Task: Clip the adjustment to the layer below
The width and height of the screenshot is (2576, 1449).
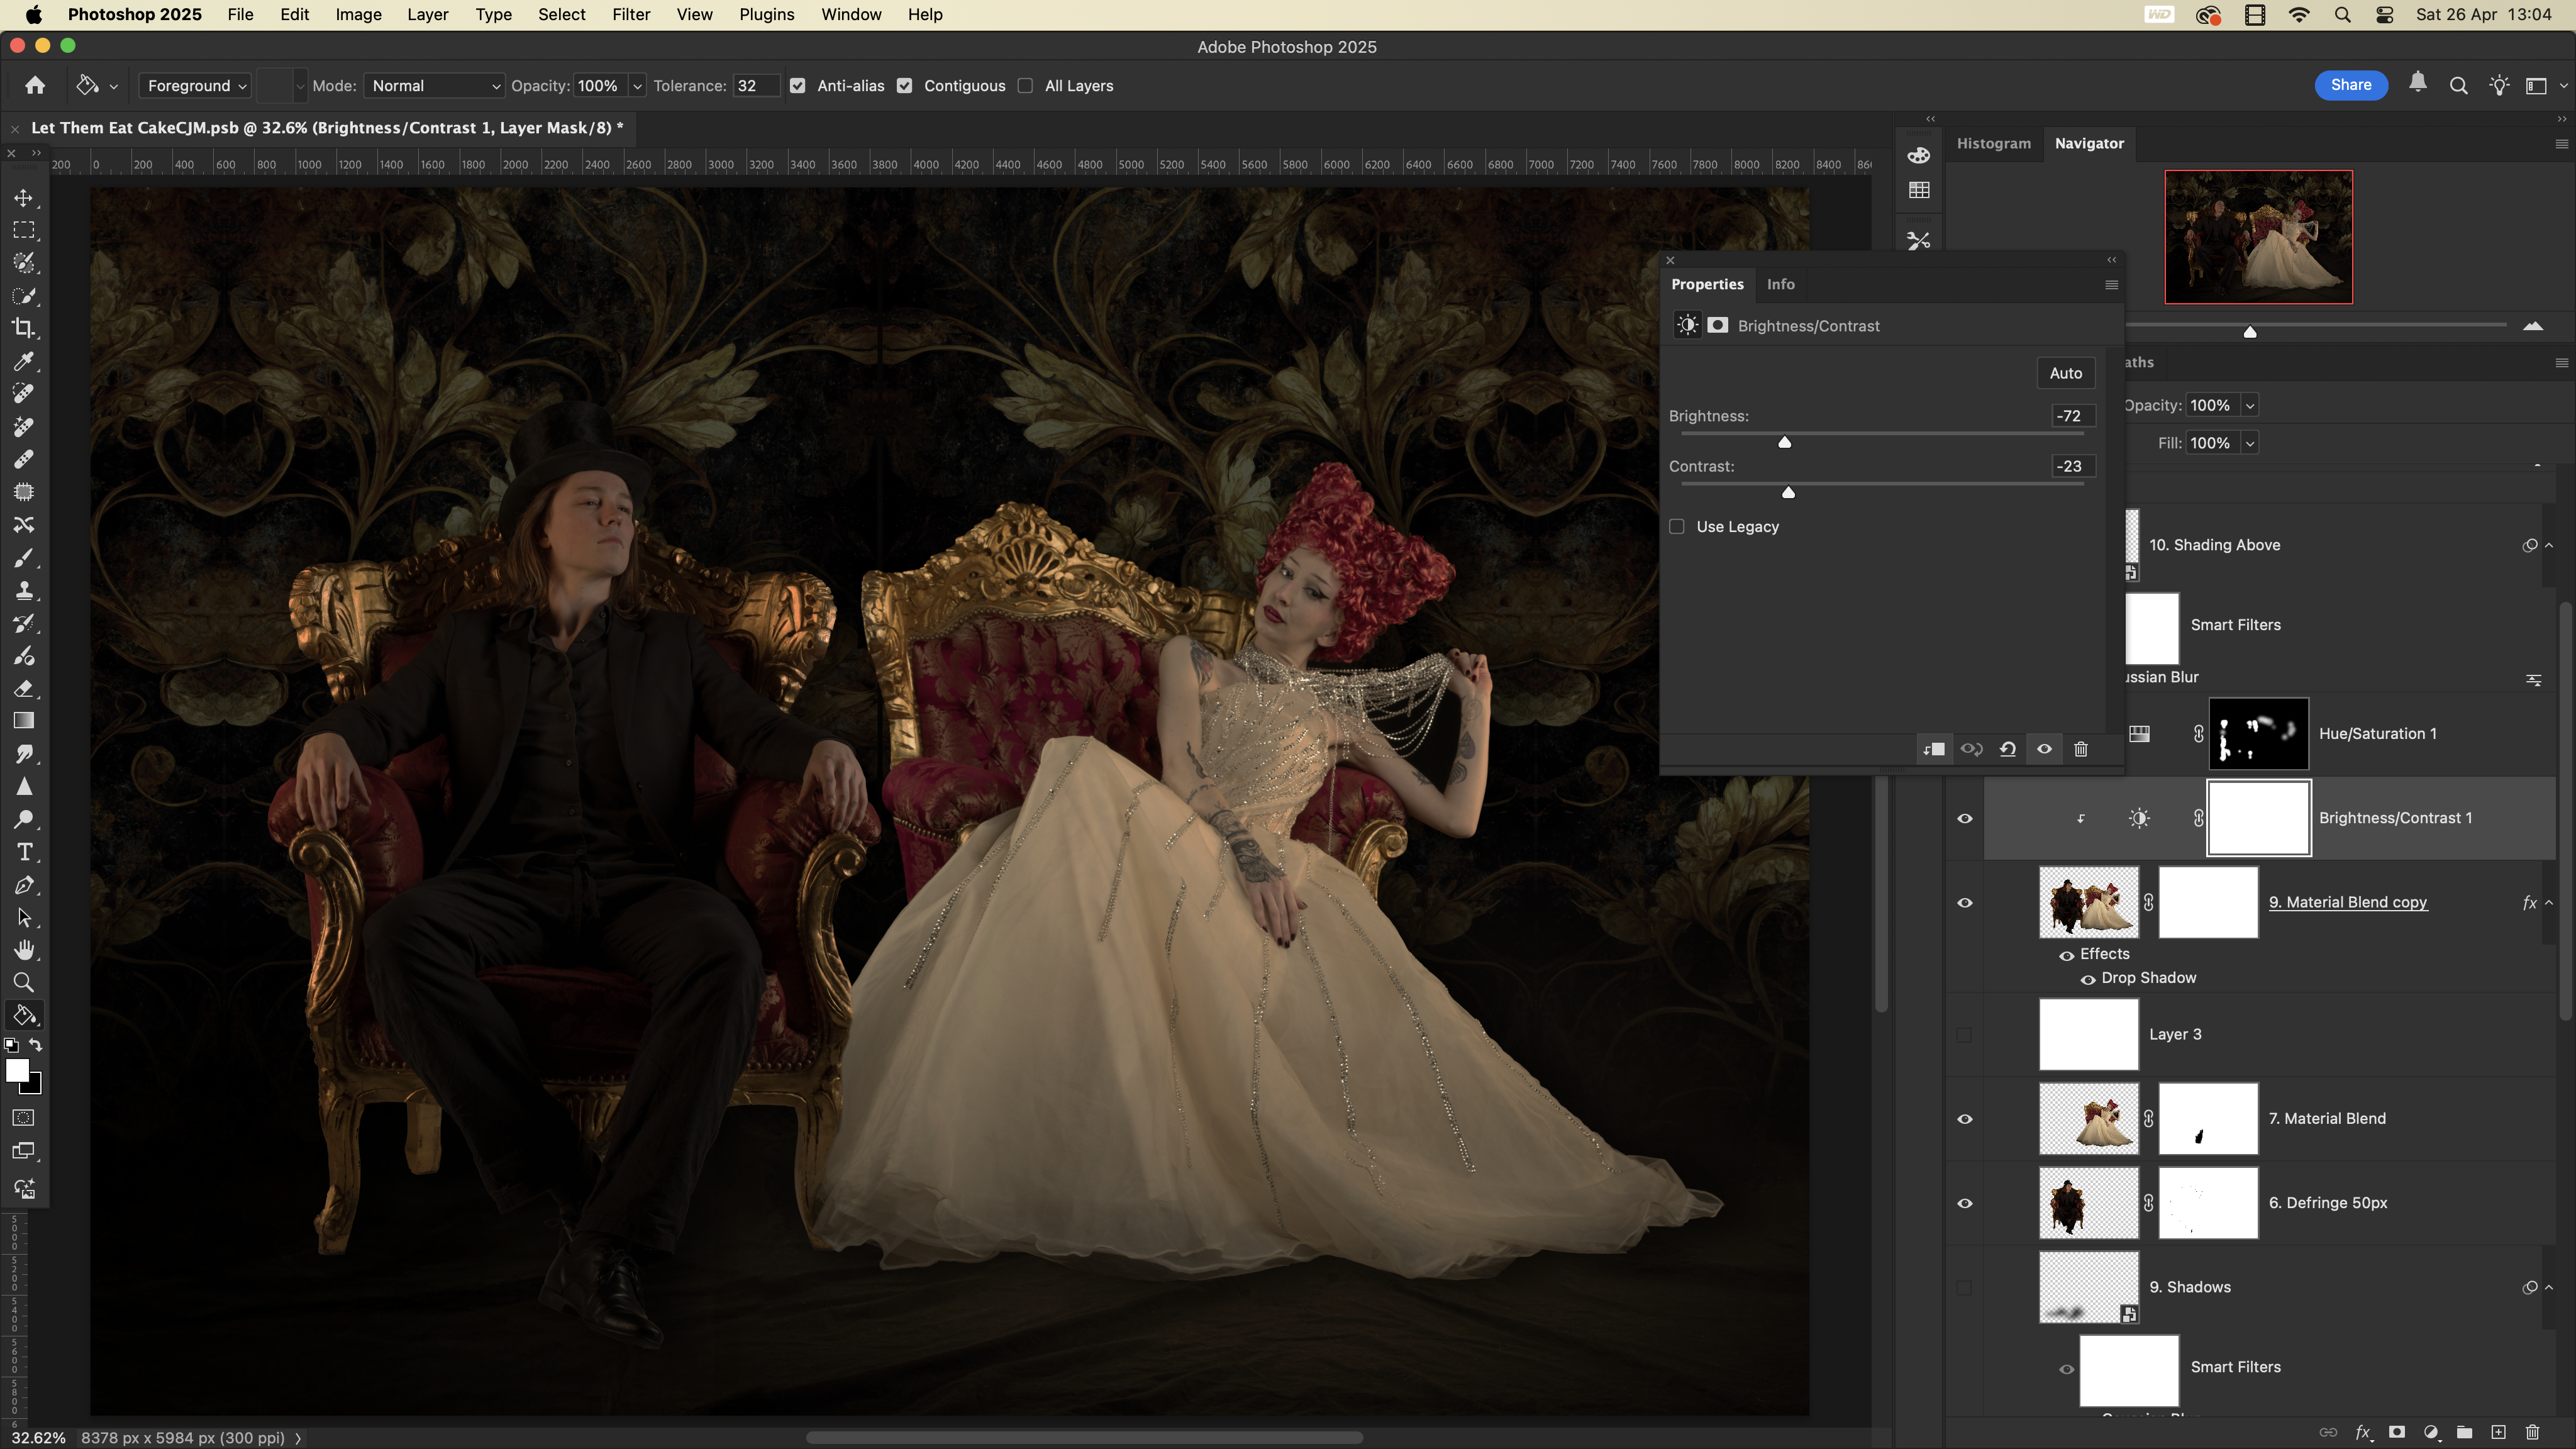Action: [1934, 749]
